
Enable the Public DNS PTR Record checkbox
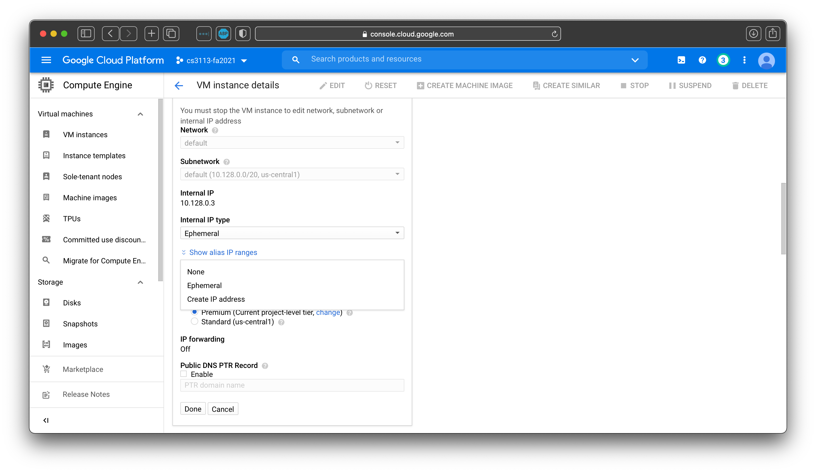(183, 374)
